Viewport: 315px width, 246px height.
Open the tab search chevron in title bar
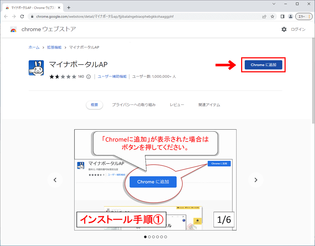tap(274, 4)
